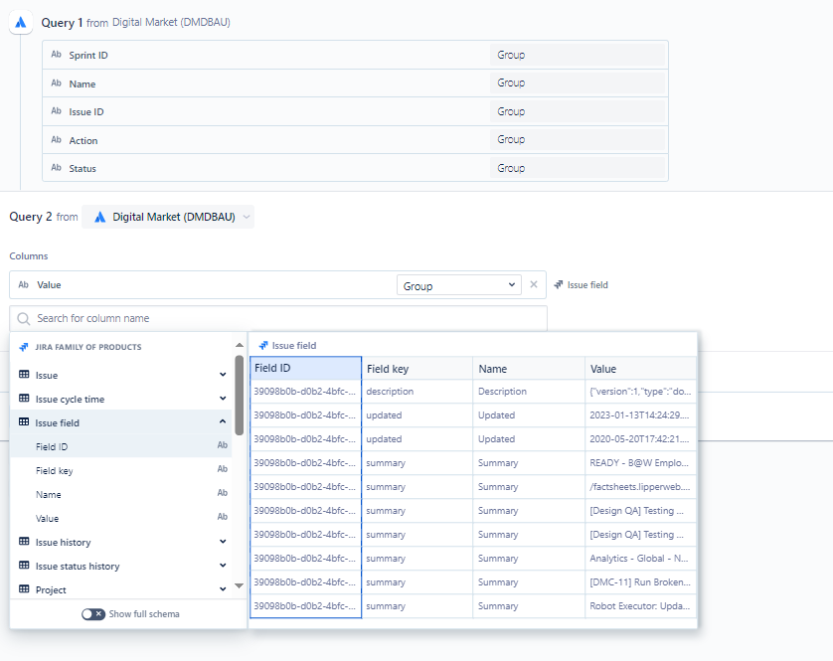The width and height of the screenshot is (833, 661).
Task: Click the Issue ID row in Query 1
Action: pyautogui.click(x=355, y=111)
